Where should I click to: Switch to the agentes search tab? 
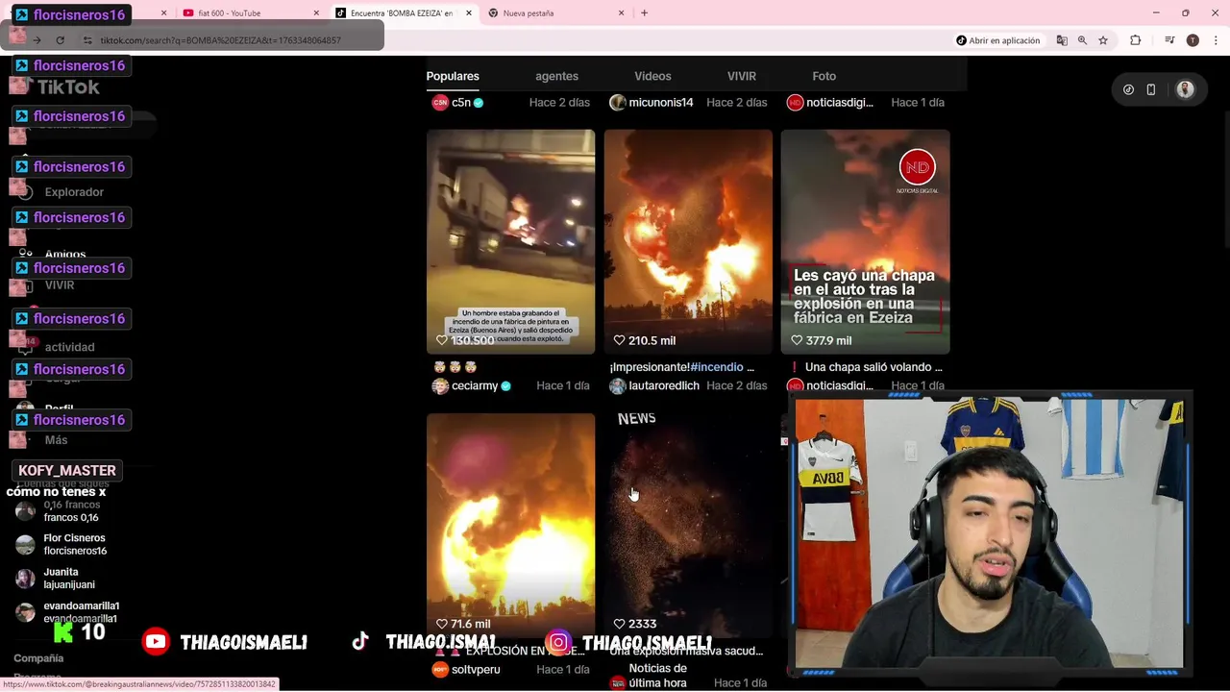[x=556, y=76]
